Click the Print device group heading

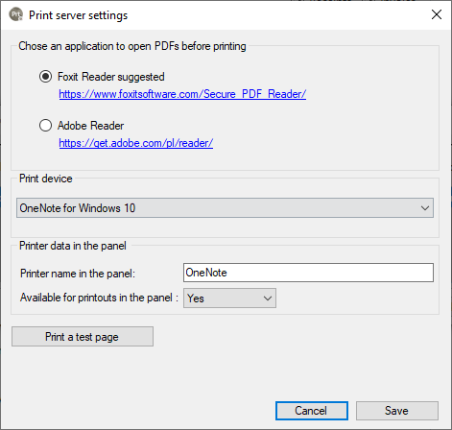46,179
